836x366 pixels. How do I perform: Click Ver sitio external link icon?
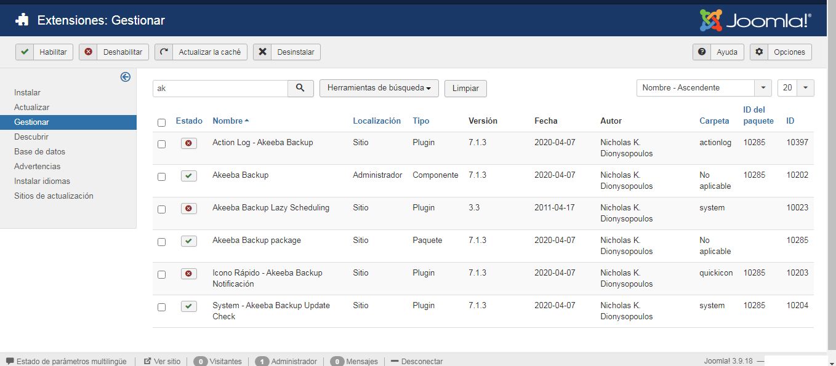tap(148, 361)
